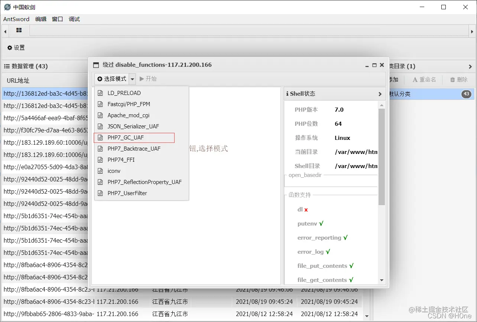Screen dimensions: 477x322
Task: Click the PHP7_GC_UAF file code icon
Action: tap(100, 138)
